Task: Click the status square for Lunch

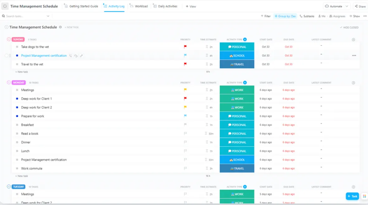Action: click(17, 151)
